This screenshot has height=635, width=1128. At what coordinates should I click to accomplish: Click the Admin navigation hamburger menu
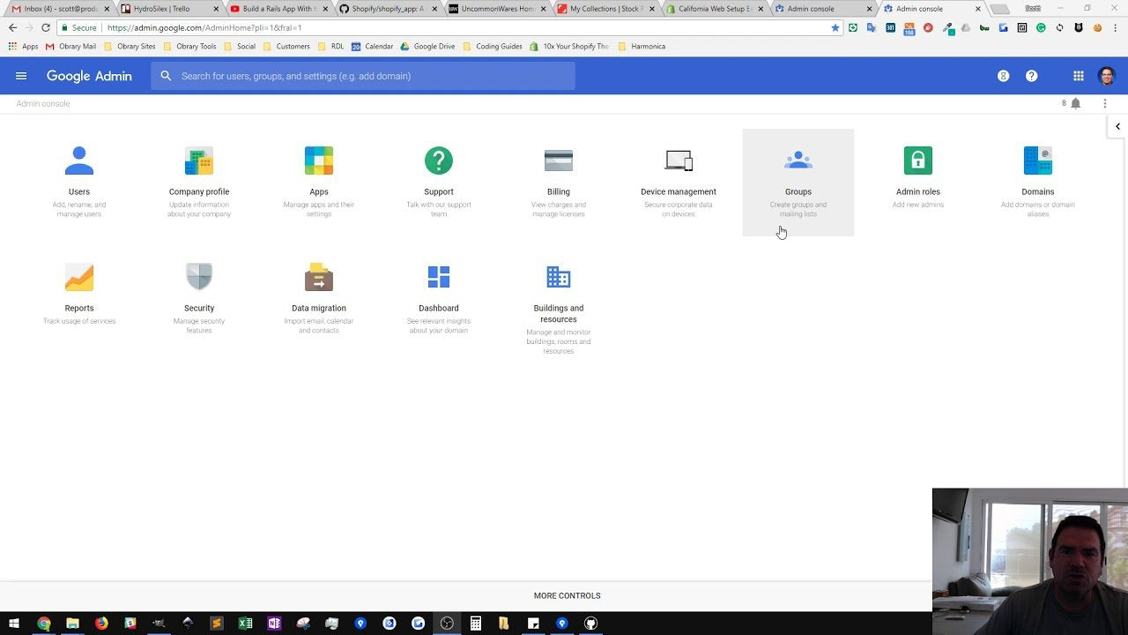pos(21,76)
